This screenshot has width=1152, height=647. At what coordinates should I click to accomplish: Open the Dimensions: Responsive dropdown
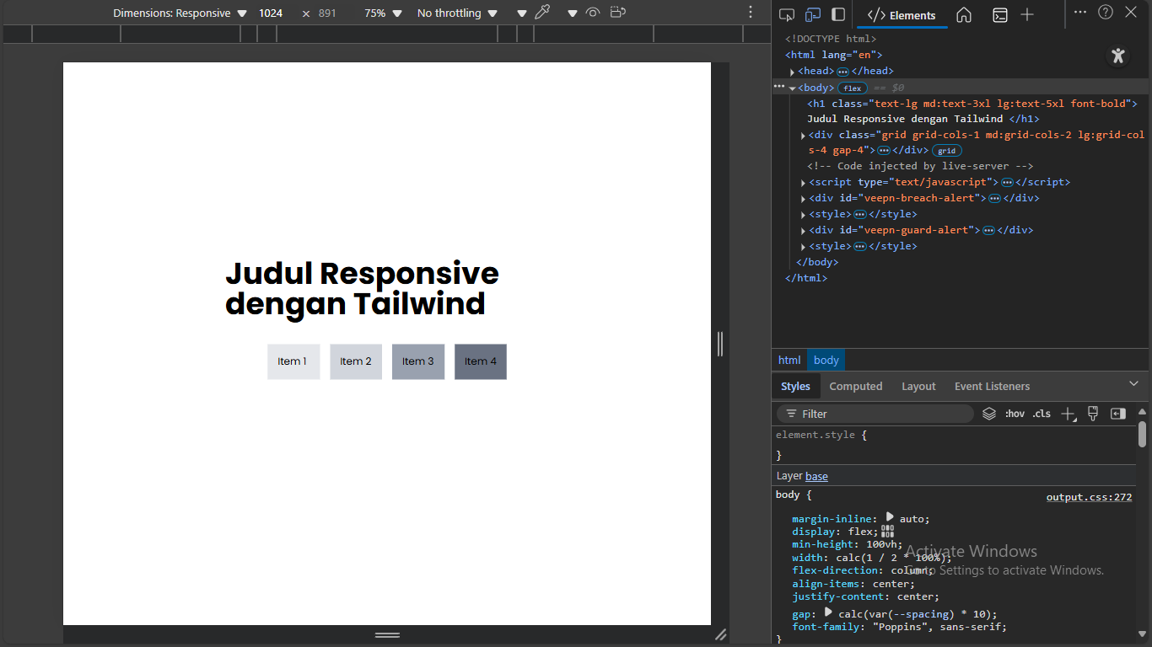[x=180, y=13]
